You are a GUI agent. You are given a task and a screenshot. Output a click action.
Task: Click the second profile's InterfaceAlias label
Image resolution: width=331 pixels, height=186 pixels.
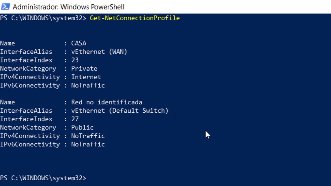(26, 111)
